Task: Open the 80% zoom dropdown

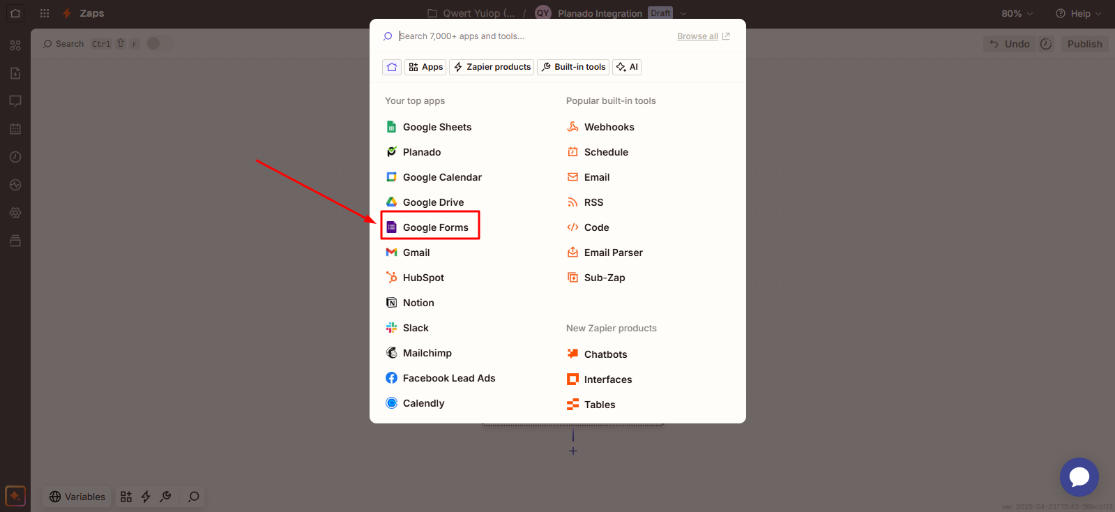Action: tap(1017, 13)
